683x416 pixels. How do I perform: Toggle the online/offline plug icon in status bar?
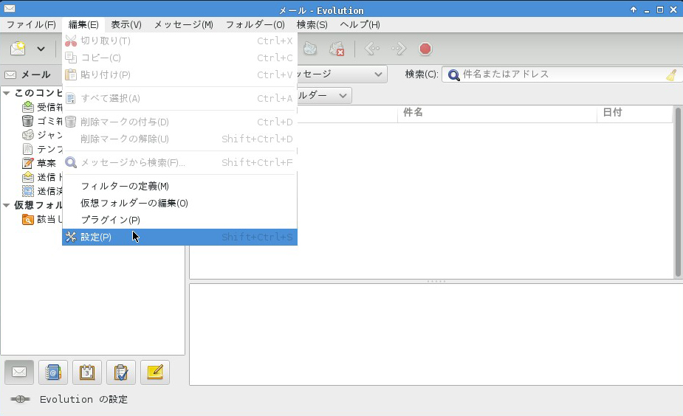click(20, 399)
